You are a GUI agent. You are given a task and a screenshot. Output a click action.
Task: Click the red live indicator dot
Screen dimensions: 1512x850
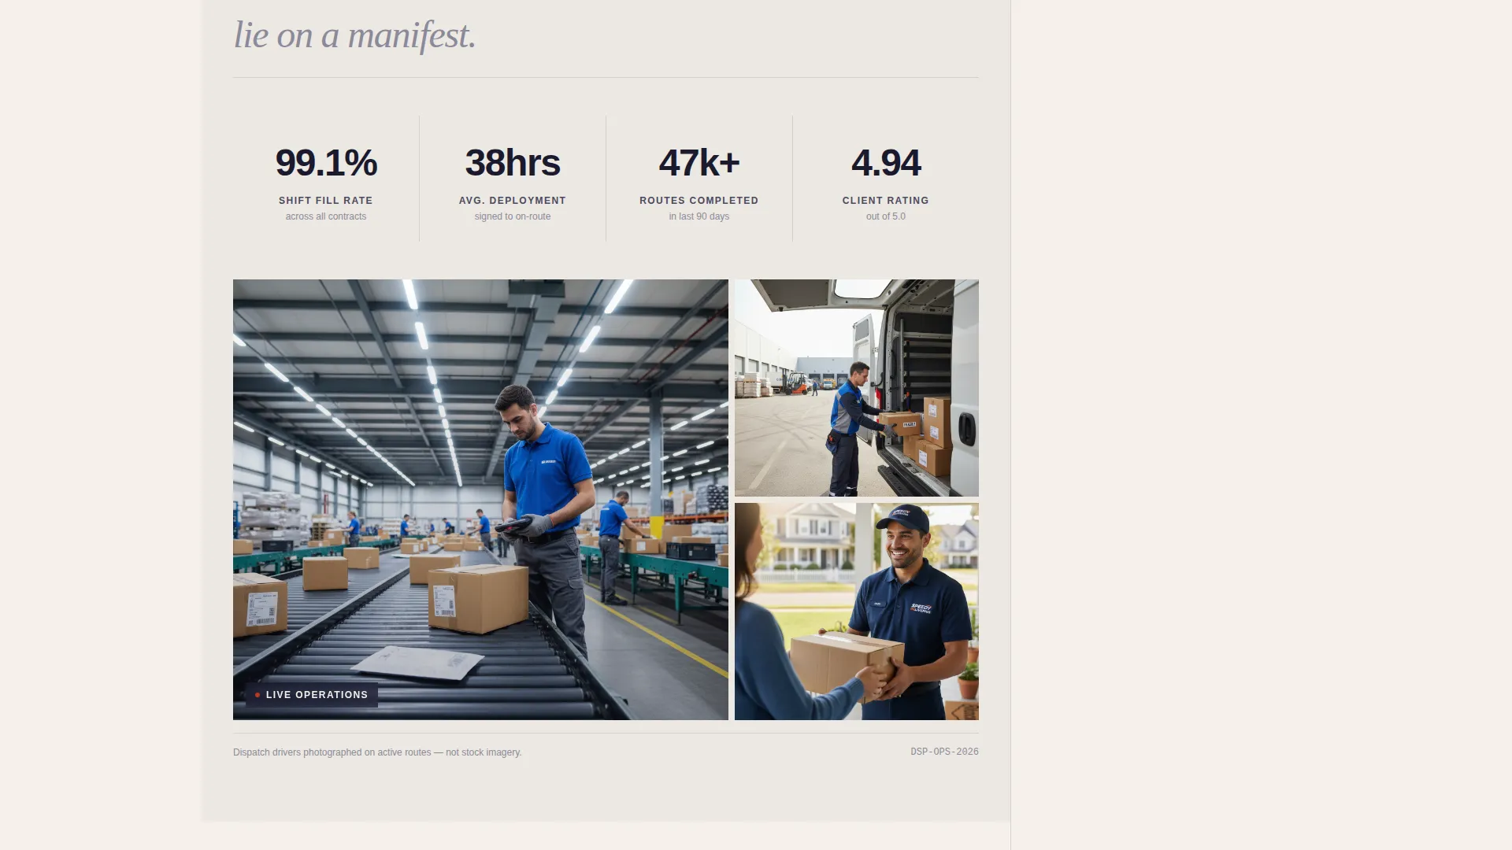(258, 695)
